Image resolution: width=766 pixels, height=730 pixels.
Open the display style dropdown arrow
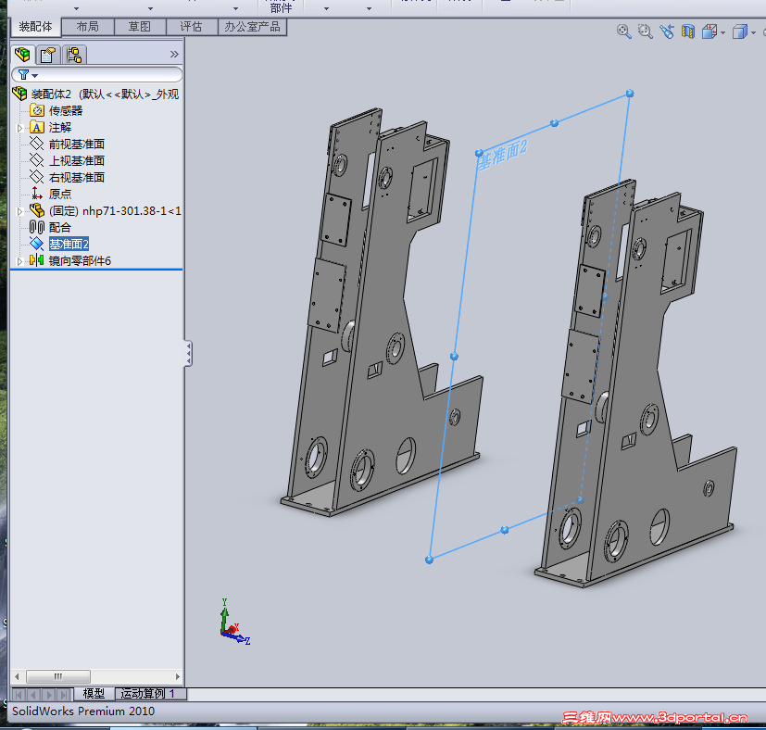[x=751, y=33]
